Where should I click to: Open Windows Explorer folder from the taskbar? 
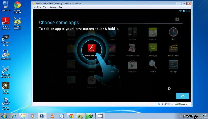tap(23, 116)
